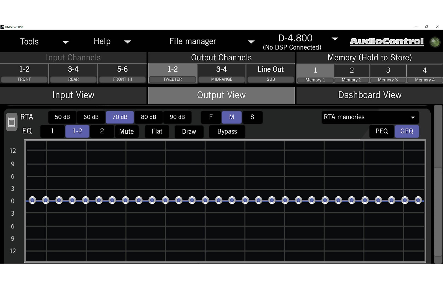Select output channels 3-4 MIDRANGE

tap(221, 74)
